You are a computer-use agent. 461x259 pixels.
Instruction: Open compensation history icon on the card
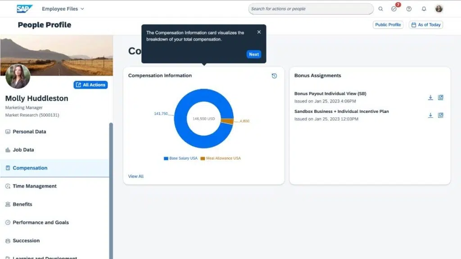click(275, 76)
